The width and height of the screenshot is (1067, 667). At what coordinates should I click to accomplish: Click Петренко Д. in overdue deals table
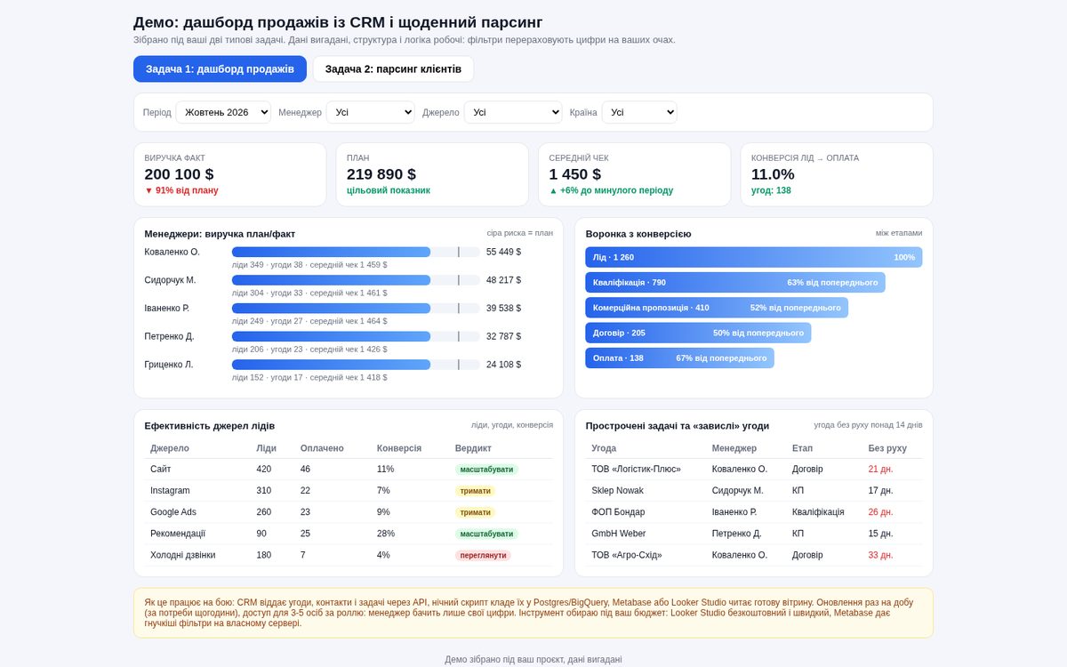coord(736,534)
